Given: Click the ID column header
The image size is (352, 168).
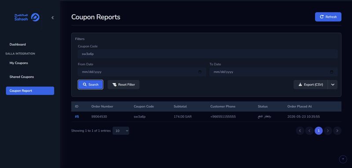Looking at the screenshot, I should click(77, 106).
